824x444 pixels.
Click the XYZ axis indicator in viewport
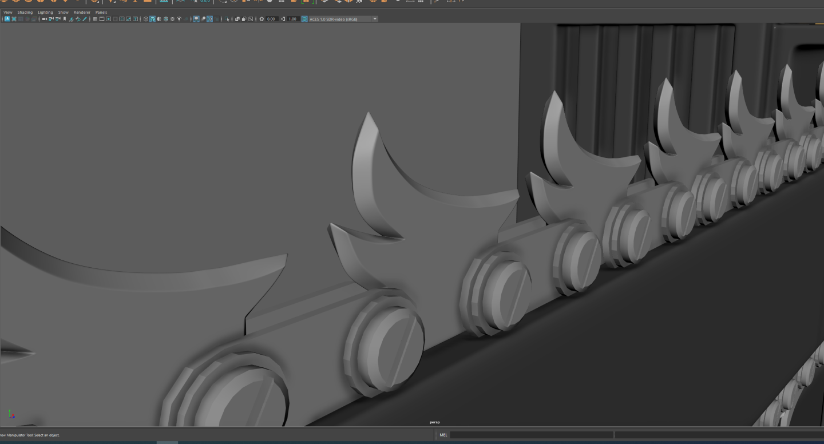click(x=11, y=414)
